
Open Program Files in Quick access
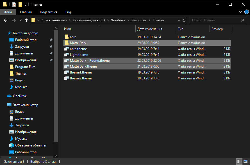click(25, 67)
